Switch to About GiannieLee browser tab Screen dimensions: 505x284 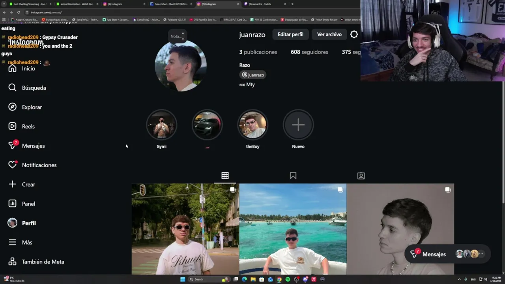point(77,4)
